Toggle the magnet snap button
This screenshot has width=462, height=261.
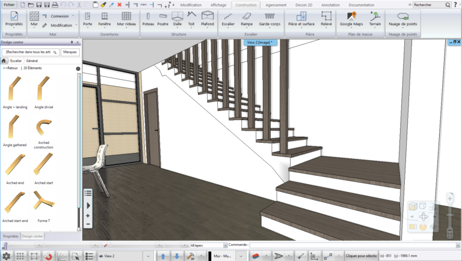(x=48, y=256)
